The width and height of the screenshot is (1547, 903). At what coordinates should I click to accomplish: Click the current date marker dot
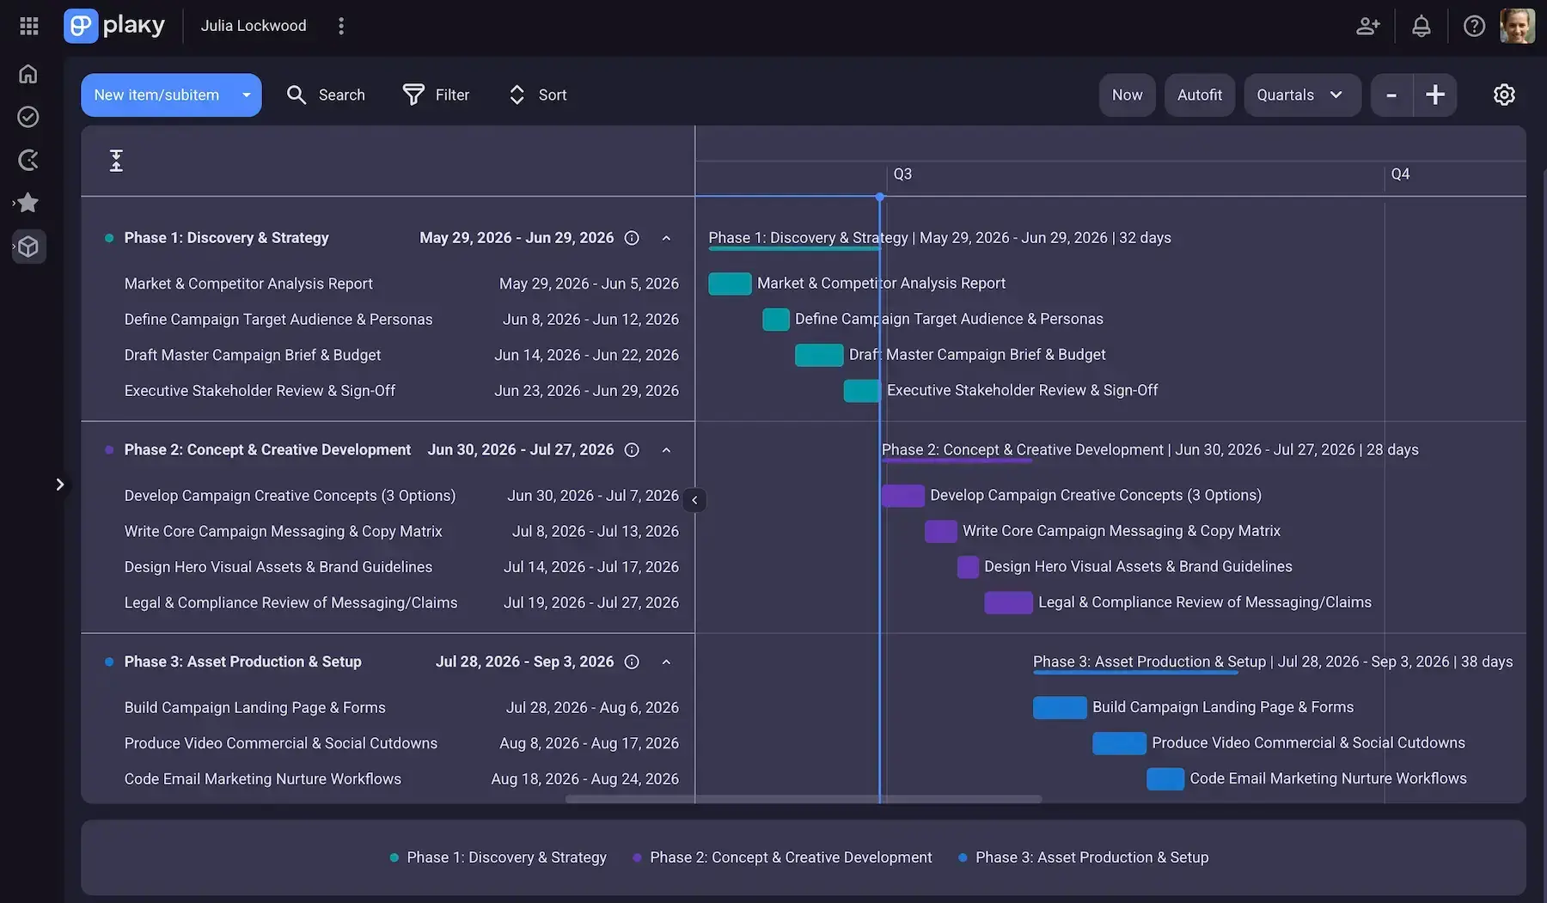tap(880, 197)
